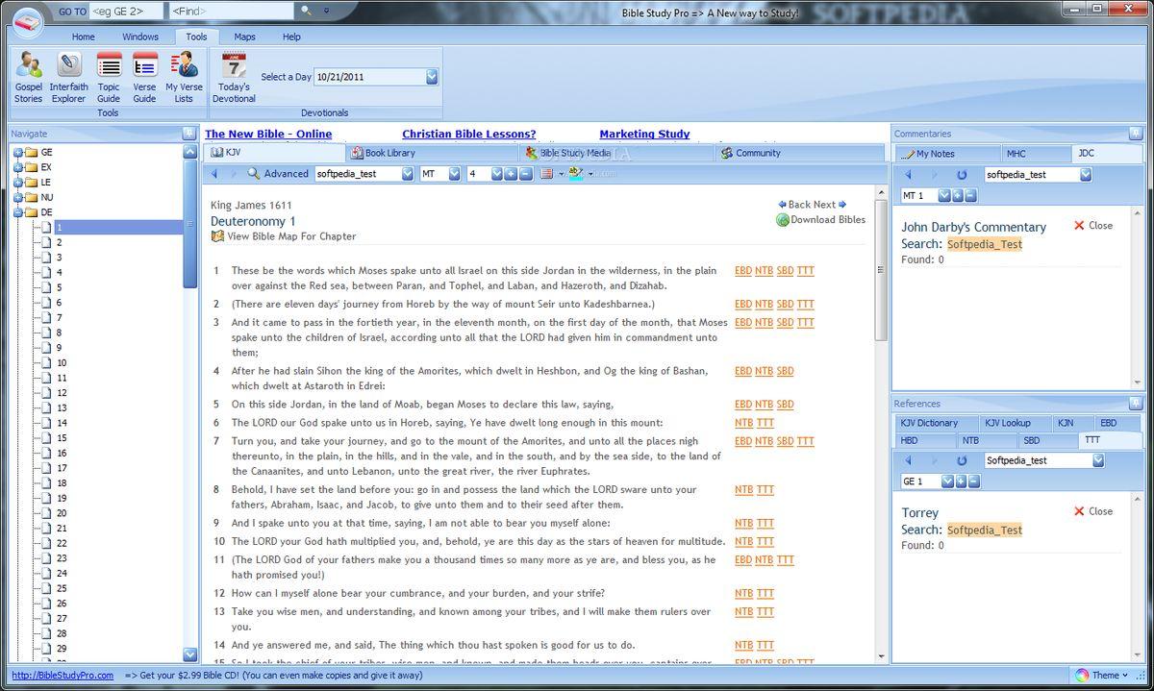Close John Darby's Commentary search
This screenshot has width=1154, height=691.
(x=1093, y=226)
